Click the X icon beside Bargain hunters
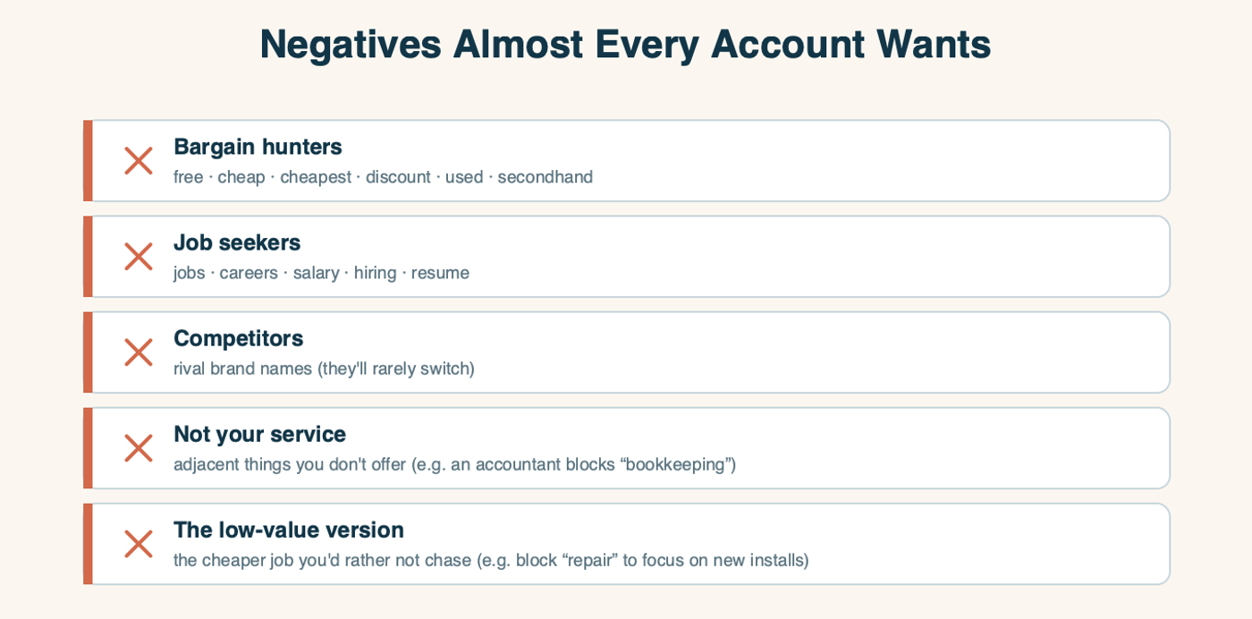The image size is (1252, 619). point(139,161)
